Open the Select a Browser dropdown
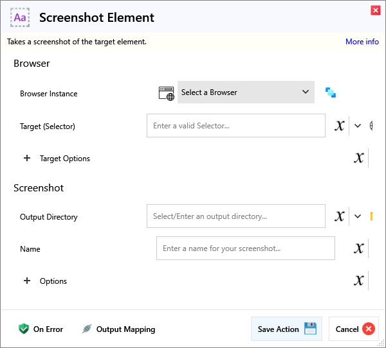This screenshot has width=386, height=348. coord(246,92)
